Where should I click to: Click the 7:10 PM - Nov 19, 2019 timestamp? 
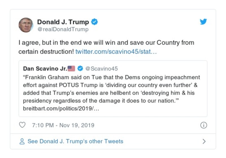[x=63, y=125]
